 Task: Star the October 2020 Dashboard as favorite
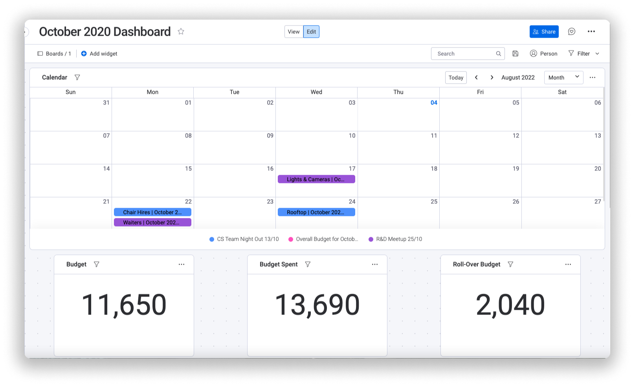[181, 31]
